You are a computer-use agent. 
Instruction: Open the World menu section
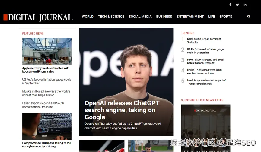tap(88, 17)
